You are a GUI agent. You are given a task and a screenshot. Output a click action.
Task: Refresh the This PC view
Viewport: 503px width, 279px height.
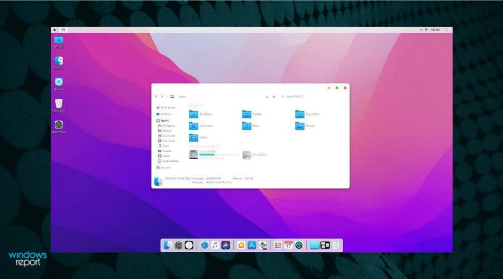[274, 97]
